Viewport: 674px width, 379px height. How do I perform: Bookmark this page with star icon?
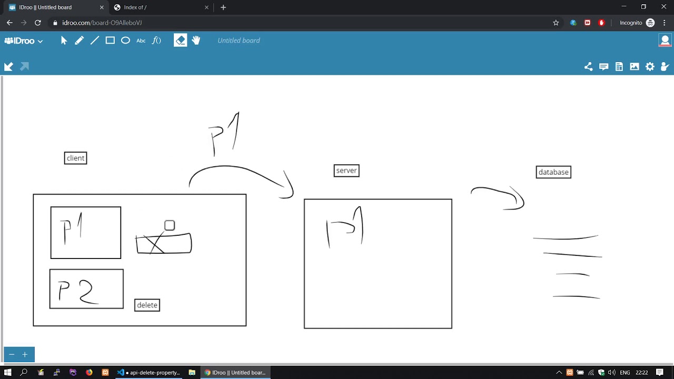click(556, 23)
